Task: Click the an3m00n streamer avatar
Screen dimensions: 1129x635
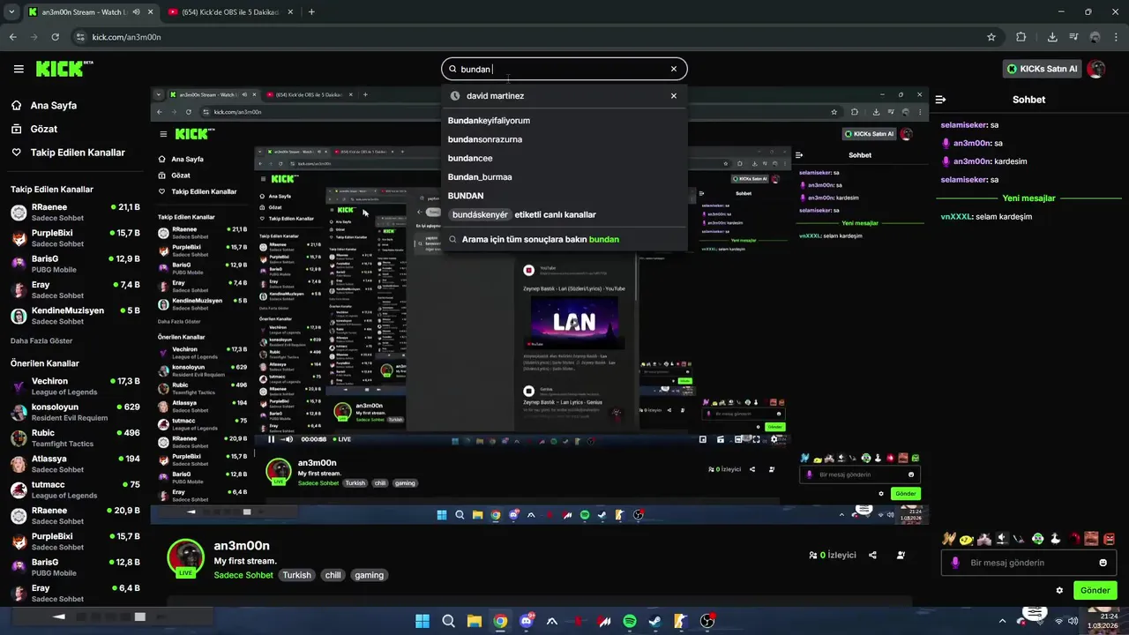Action: coord(186,558)
